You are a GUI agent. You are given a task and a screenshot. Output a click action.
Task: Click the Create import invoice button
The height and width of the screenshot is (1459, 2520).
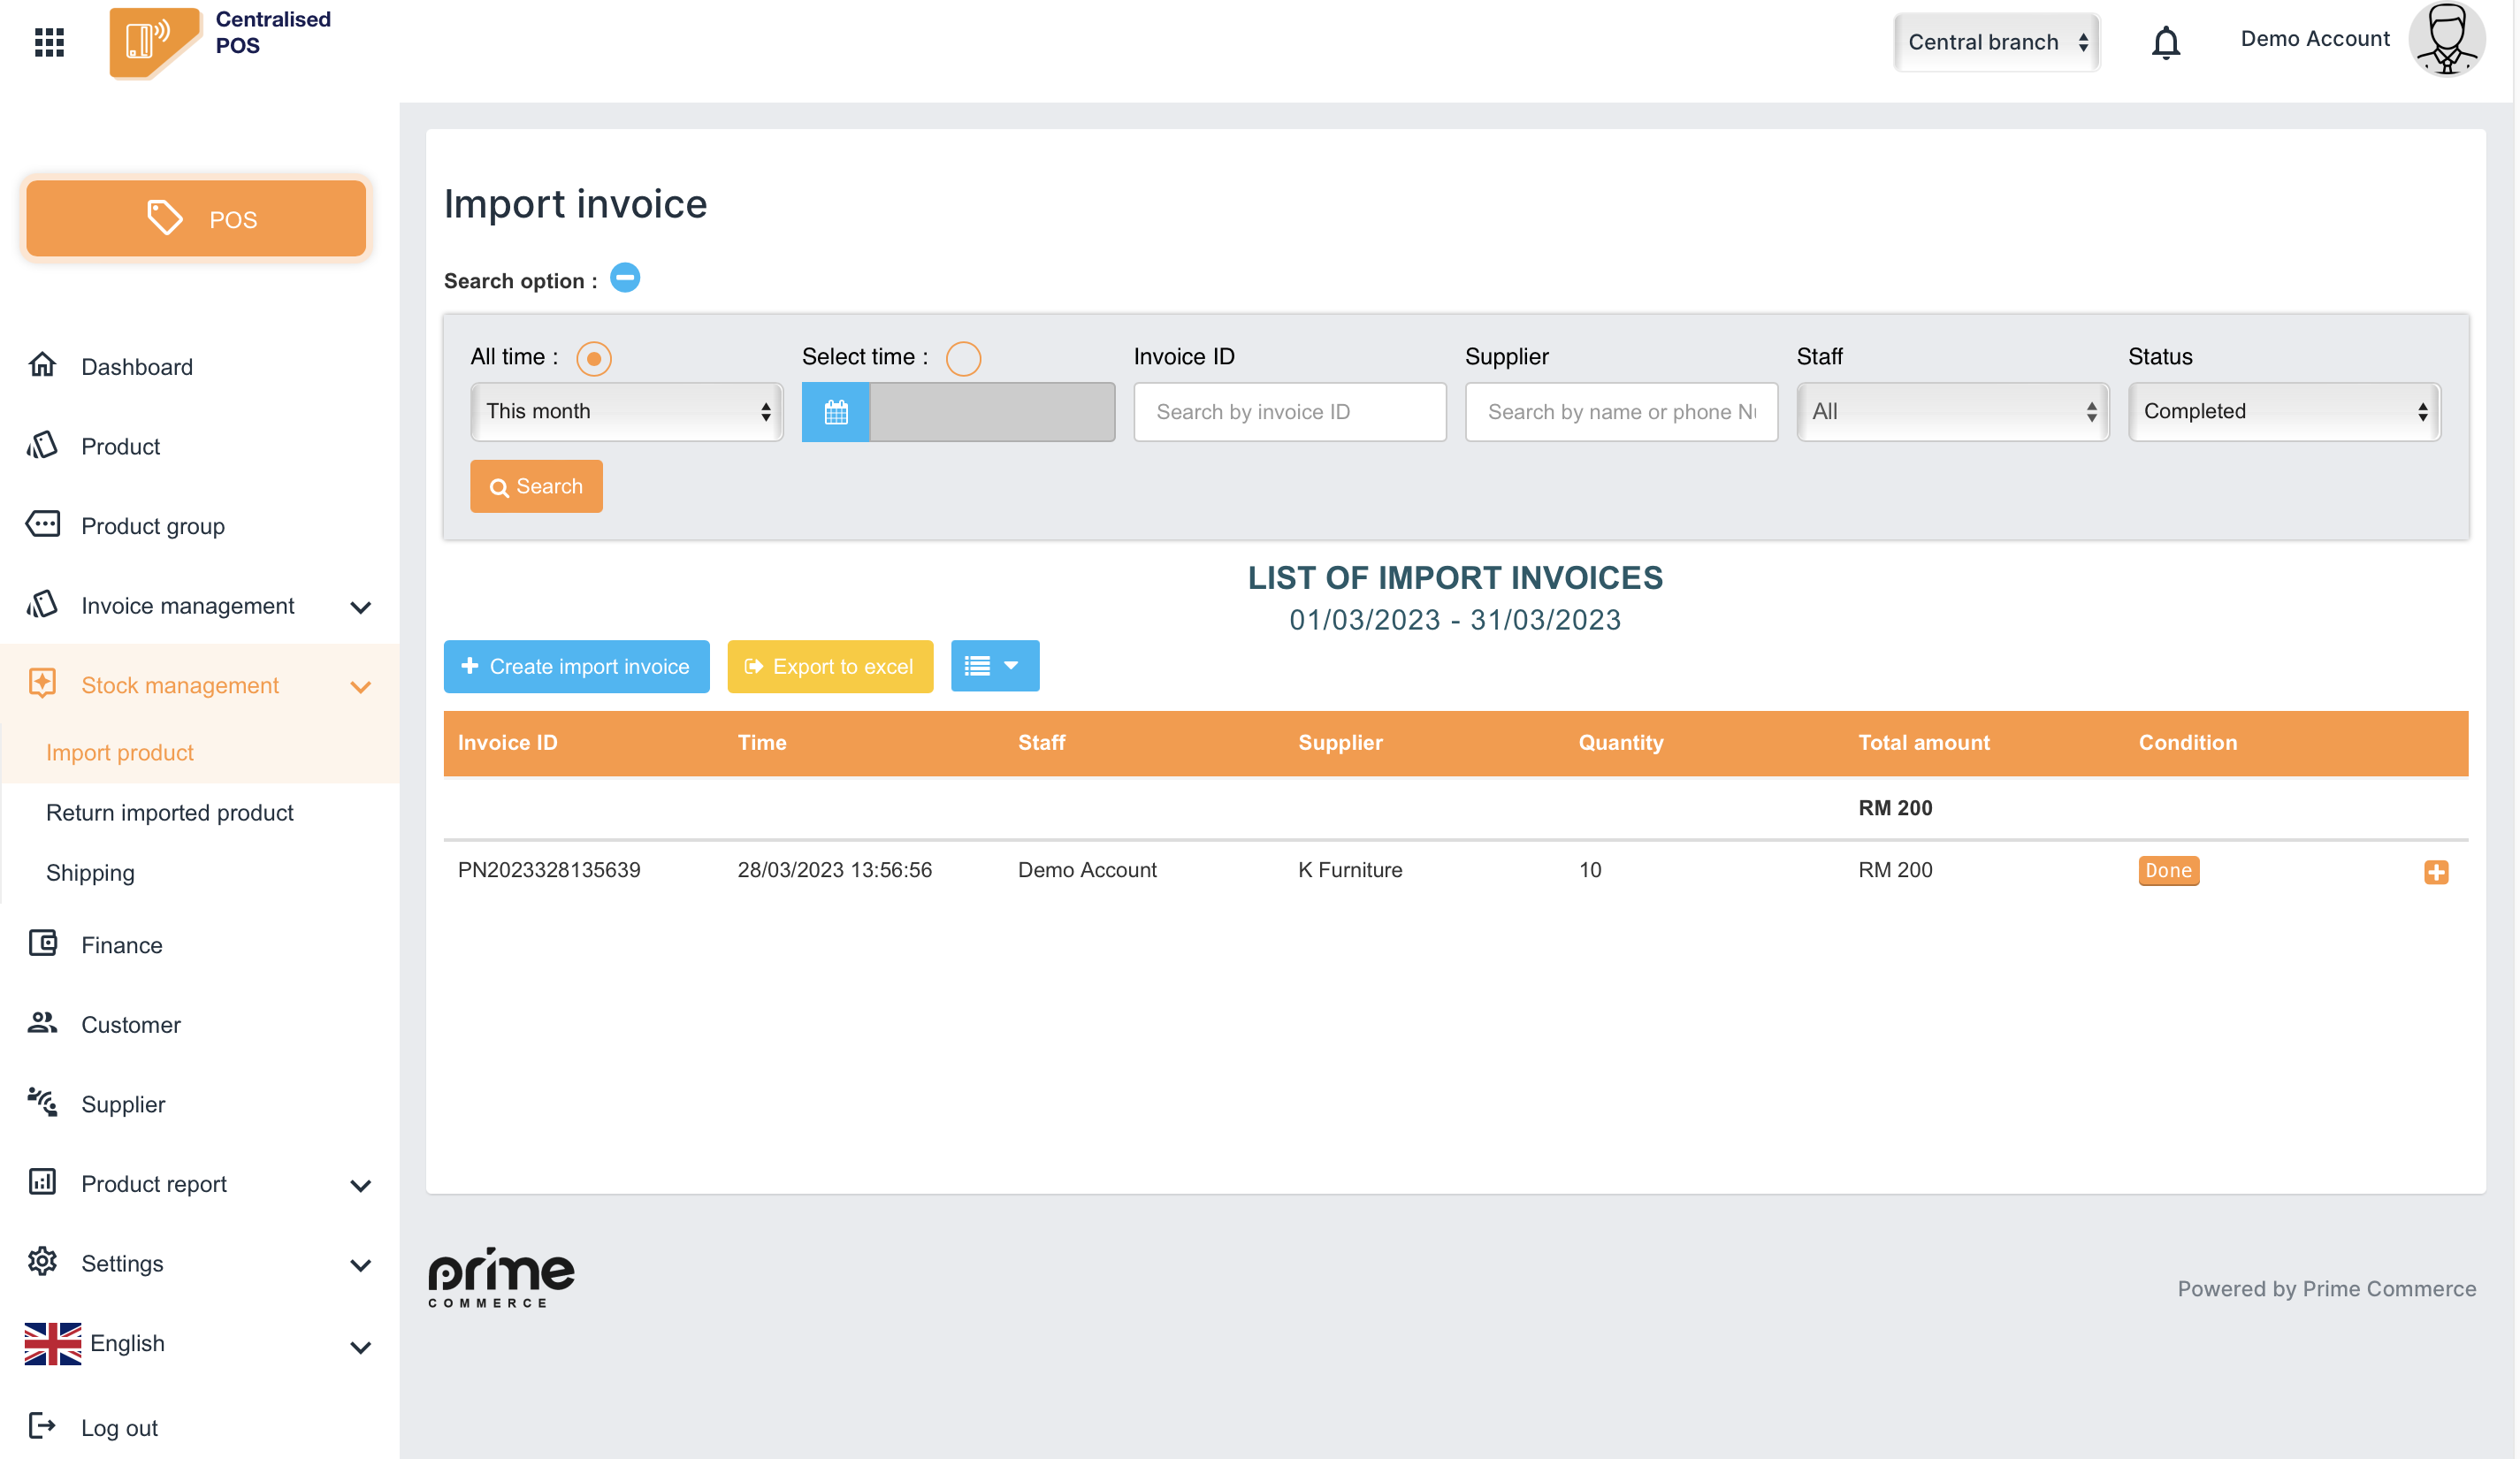576,666
